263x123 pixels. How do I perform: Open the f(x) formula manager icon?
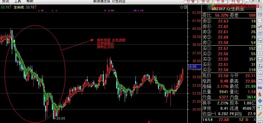coord(260,66)
